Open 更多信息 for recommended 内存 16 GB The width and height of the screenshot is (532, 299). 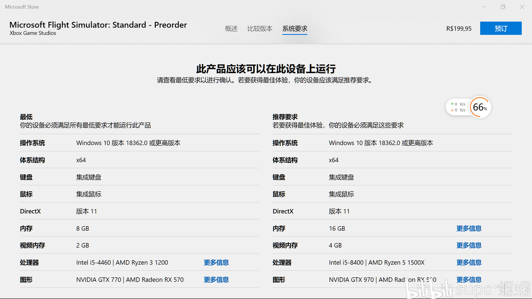pyautogui.click(x=469, y=229)
